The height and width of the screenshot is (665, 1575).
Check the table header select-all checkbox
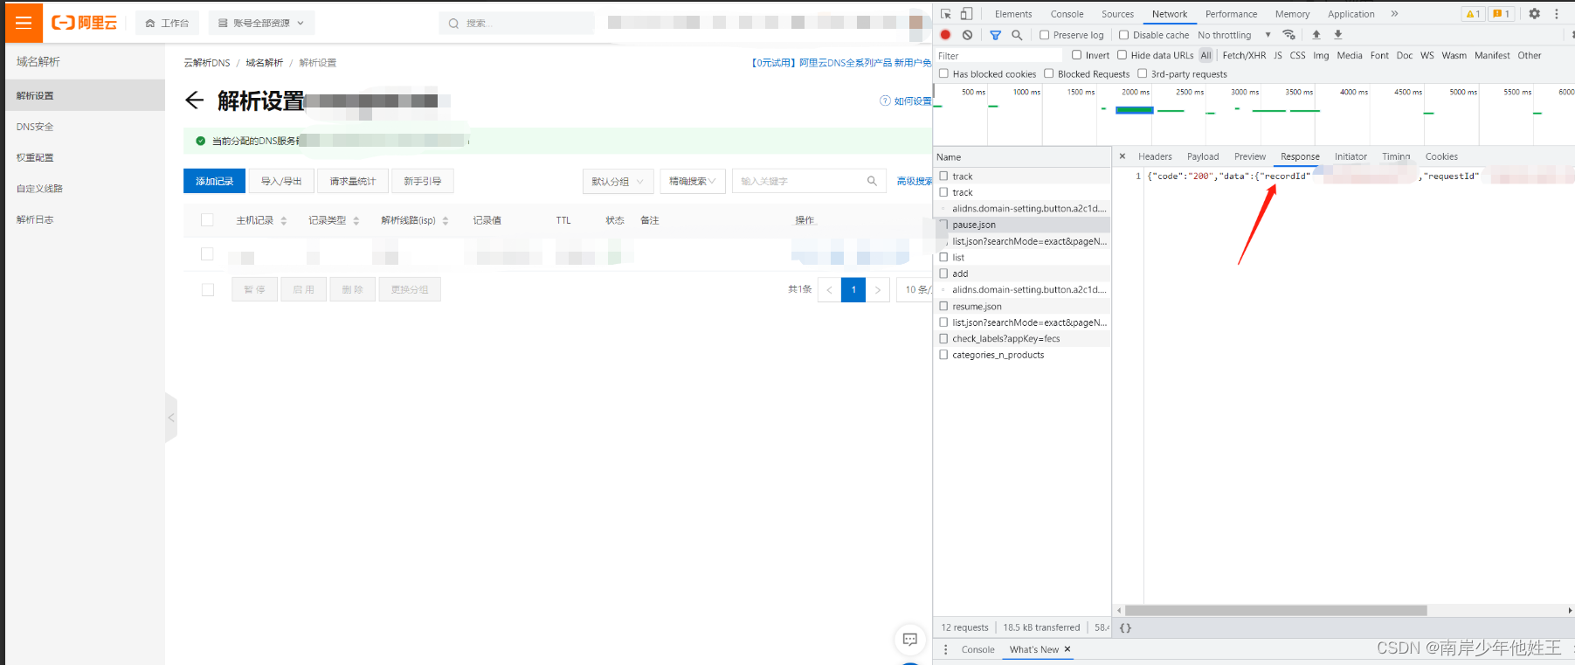pos(207,220)
